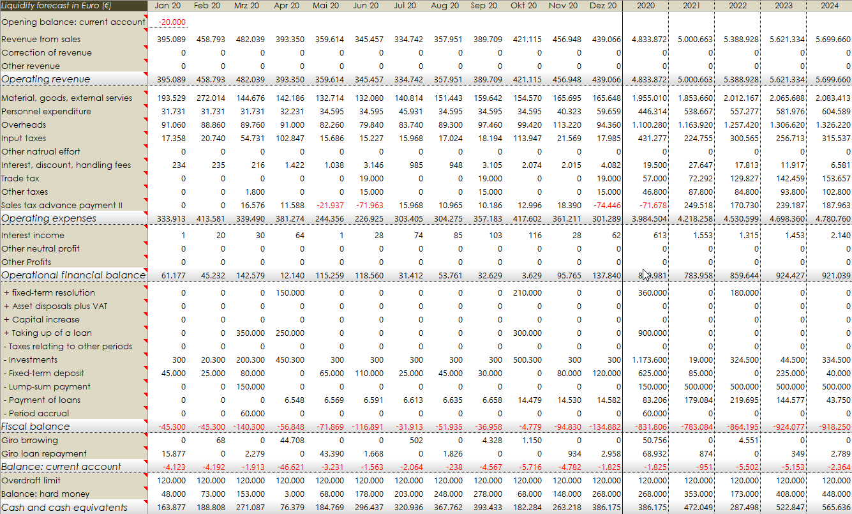Click the '- Investments' row label

[31, 360]
